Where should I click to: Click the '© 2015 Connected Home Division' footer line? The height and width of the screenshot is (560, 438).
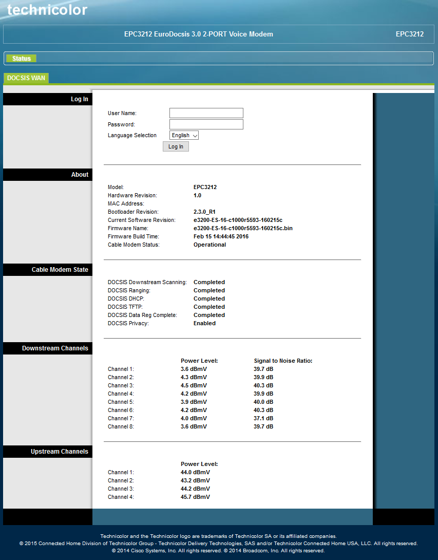218,543
